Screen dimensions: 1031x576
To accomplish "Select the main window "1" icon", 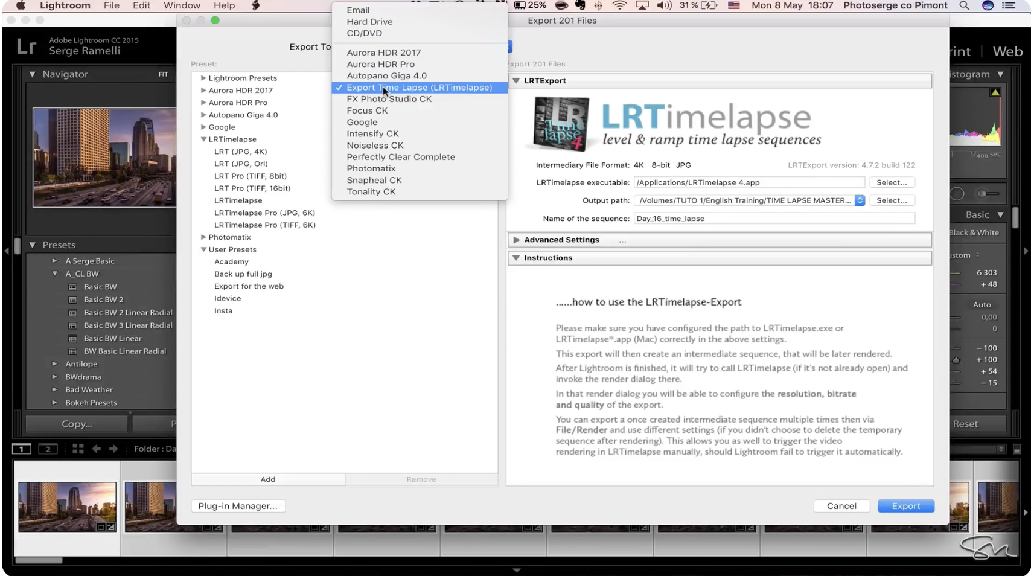I will click(22, 449).
